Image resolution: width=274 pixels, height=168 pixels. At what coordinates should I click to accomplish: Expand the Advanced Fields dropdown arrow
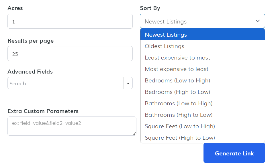tap(128, 83)
